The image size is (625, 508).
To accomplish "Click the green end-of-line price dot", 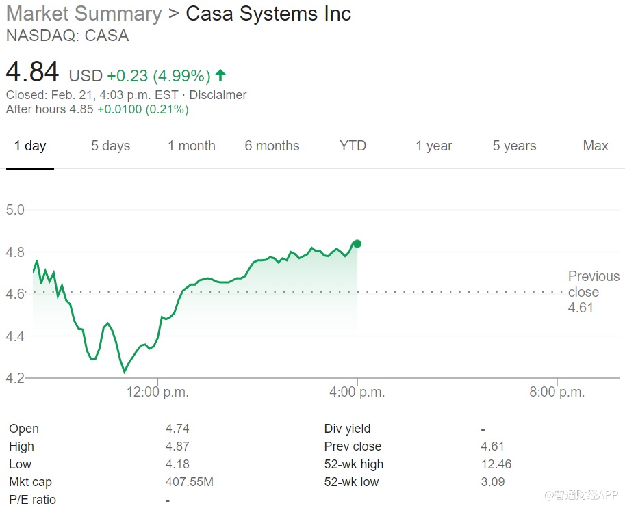I will pyautogui.click(x=357, y=243).
